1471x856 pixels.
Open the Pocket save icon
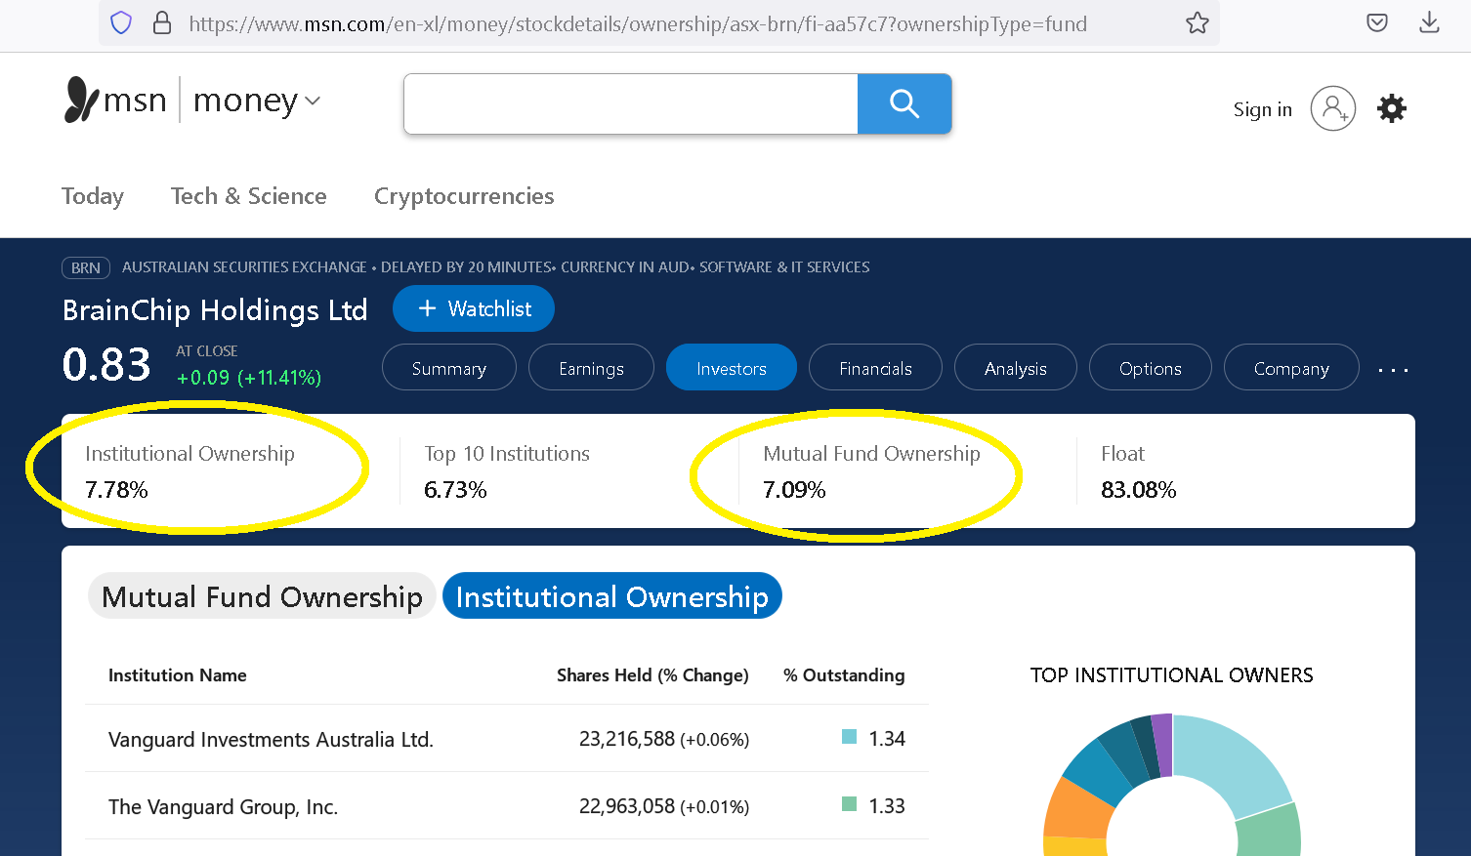tap(1376, 23)
